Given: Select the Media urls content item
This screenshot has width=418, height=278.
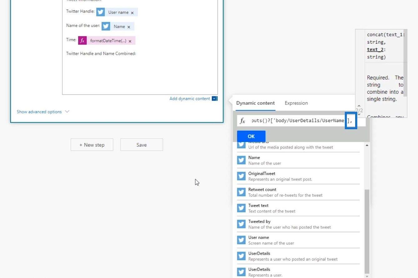Looking at the screenshot, I should tap(298, 147).
